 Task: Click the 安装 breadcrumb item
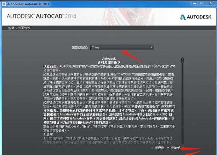pos(11,28)
